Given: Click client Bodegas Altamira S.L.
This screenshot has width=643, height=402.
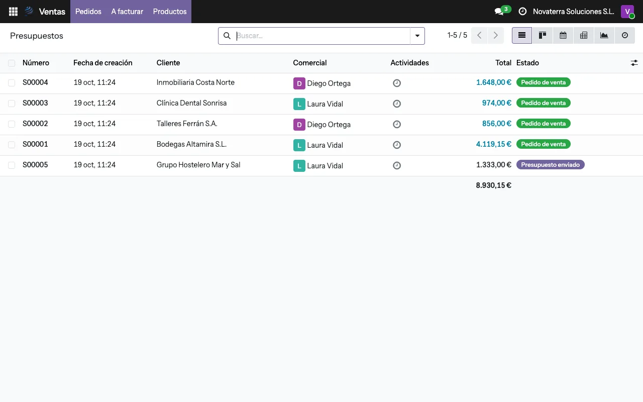Looking at the screenshot, I should tap(191, 144).
